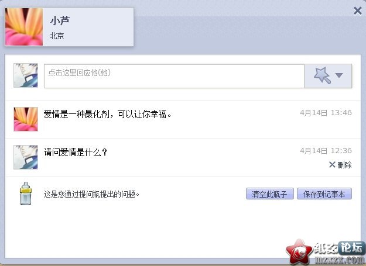The width and height of the screenshot is (366, 266).
Task: Click flower avatar beside 爱情是一种最化剂 reply
Action: [x=26, y=119]
